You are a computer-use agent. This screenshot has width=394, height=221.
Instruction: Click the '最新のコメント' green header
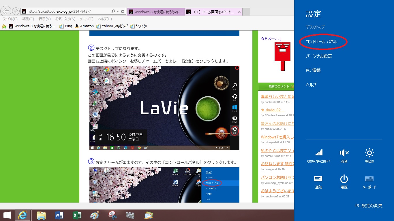(276, 86)
